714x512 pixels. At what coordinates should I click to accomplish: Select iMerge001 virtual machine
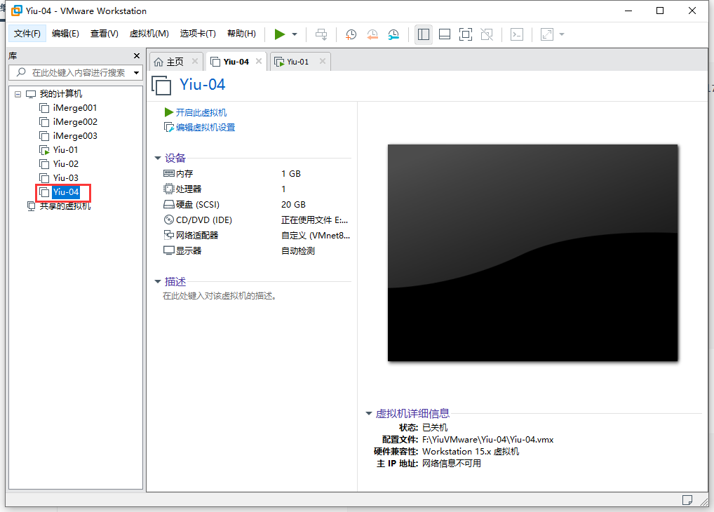coord(74,108)
